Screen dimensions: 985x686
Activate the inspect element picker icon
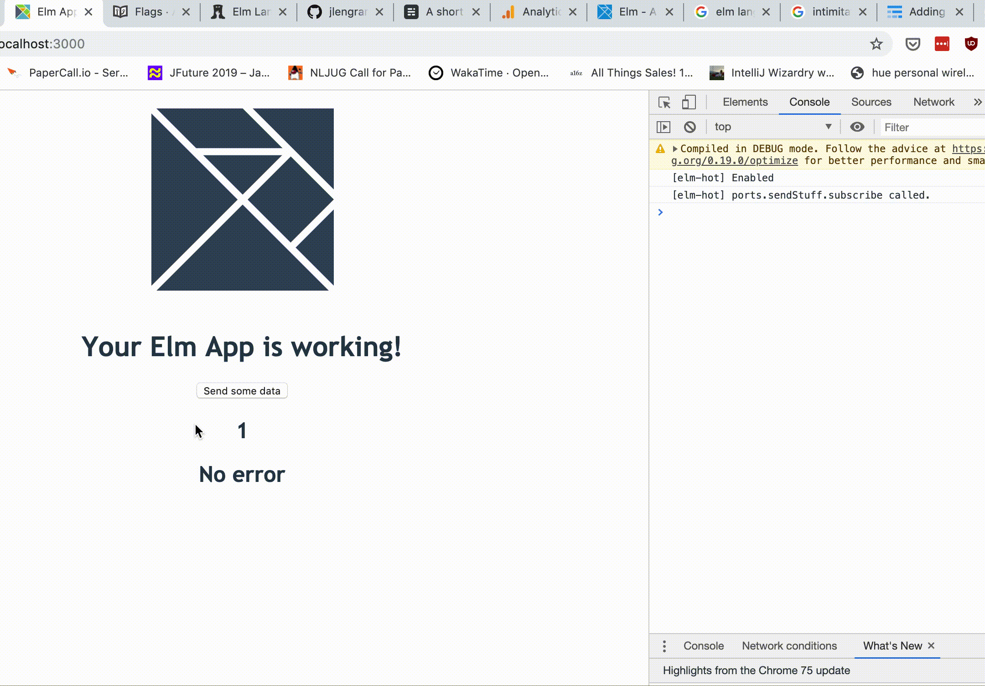coord(664,102)
